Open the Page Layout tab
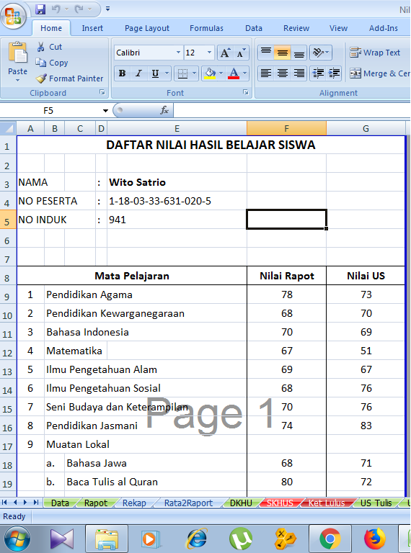The height and width of the screenshot is (553, 411). tap(147, 28)
